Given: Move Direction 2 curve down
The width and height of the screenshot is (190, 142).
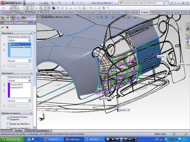Looking at the screenshot, I should click(4, 90).
